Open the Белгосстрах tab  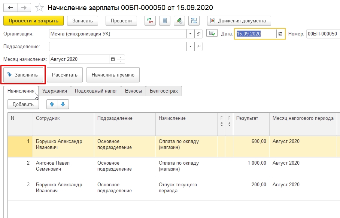pos(164,91)
